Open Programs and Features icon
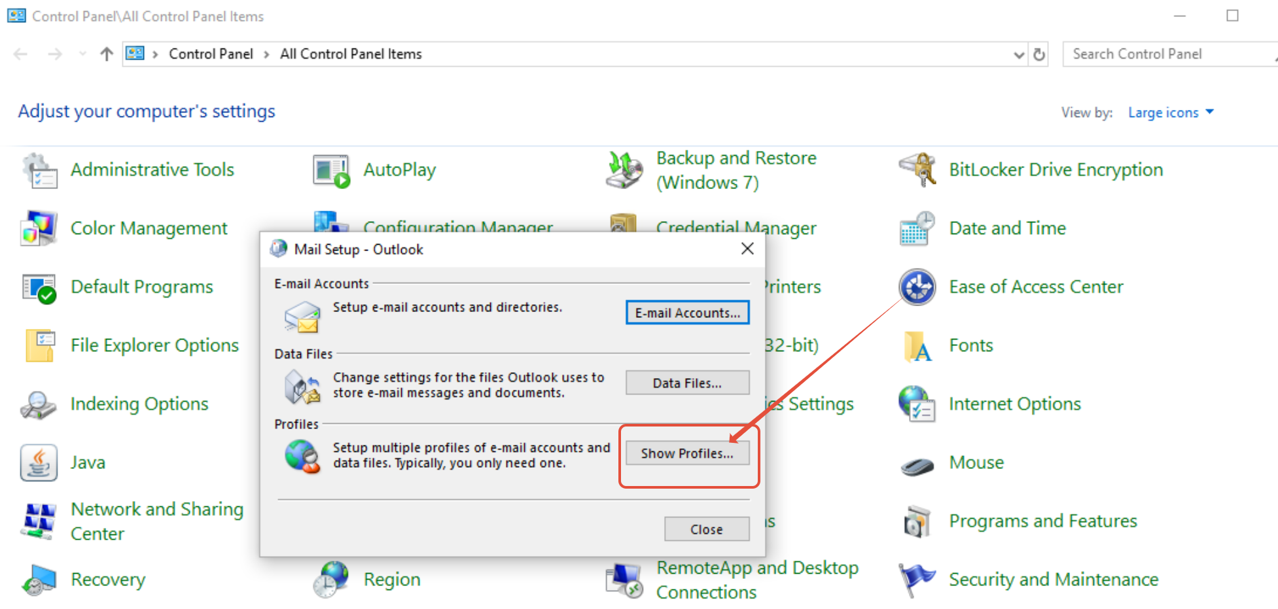 tap(917, 521)
